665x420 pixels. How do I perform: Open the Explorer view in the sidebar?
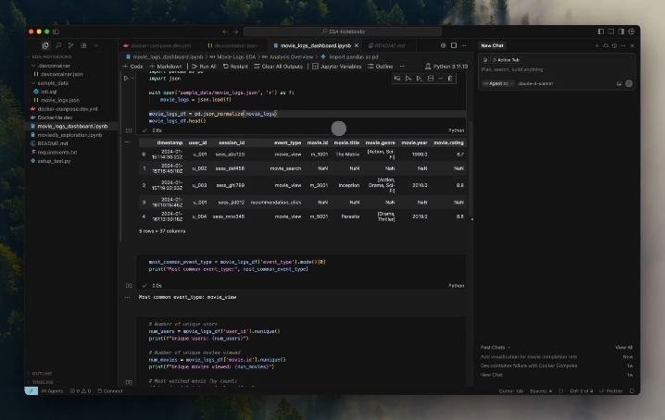click(x=45, y=45)
